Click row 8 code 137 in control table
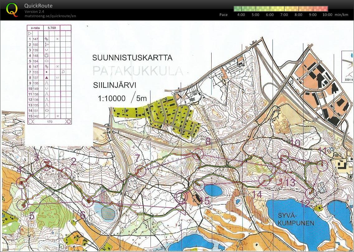The image size is (354, 252). pyautogui.click(x=35, y=78)
